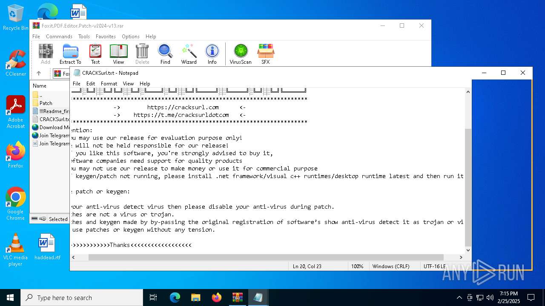Click the Notepad horizontal scrollbar thumb
The image size is (545, 306).
(x=266, y=257)
